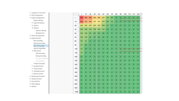Expand the Turbo Control node arrow
179x101 pixels.
(x=32, y=69)
